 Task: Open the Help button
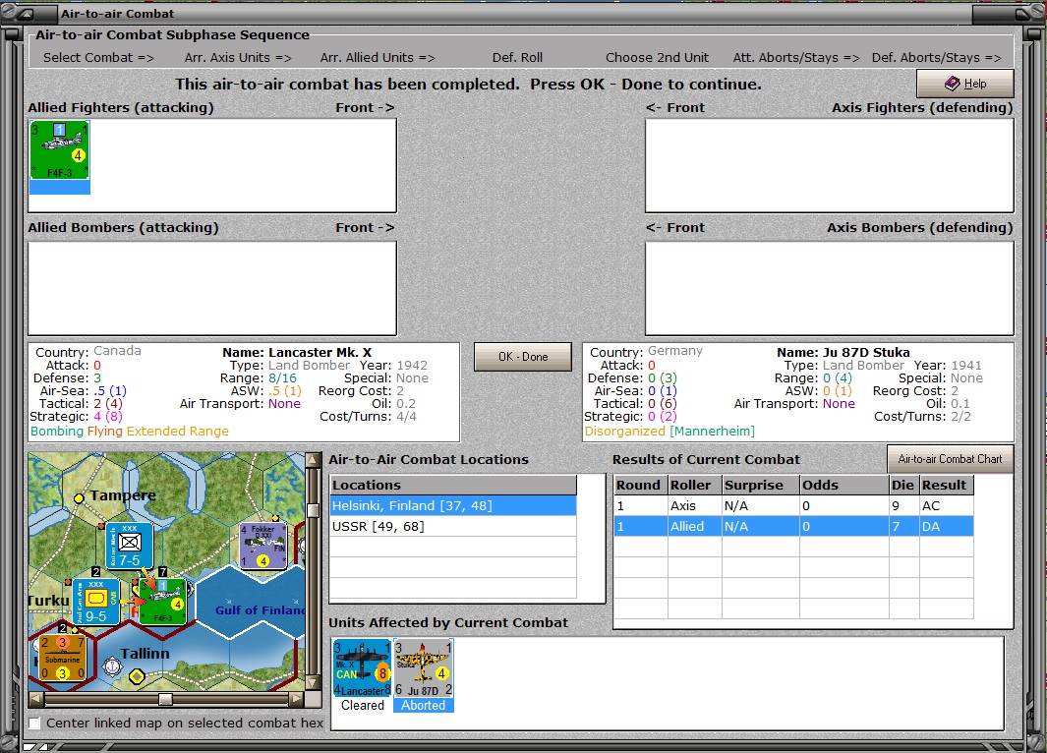click(964, 84)
